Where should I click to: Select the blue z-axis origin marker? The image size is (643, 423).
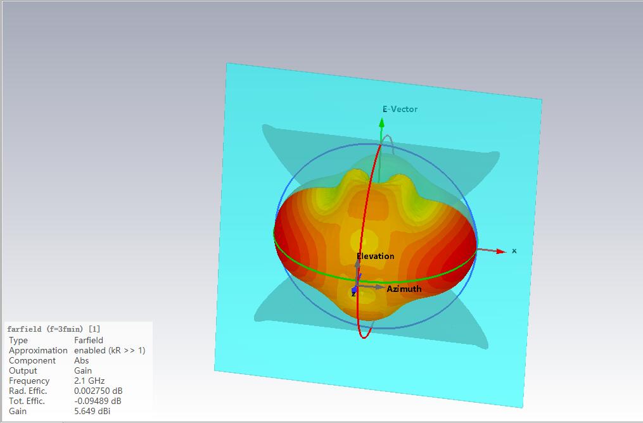354,290
